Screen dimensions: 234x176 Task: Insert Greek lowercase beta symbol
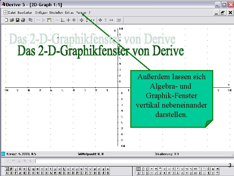11,169
